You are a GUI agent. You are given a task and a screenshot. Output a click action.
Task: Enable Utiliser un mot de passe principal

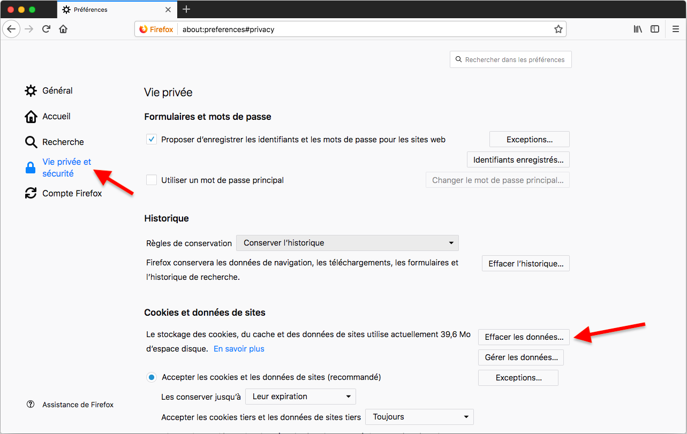152,180
